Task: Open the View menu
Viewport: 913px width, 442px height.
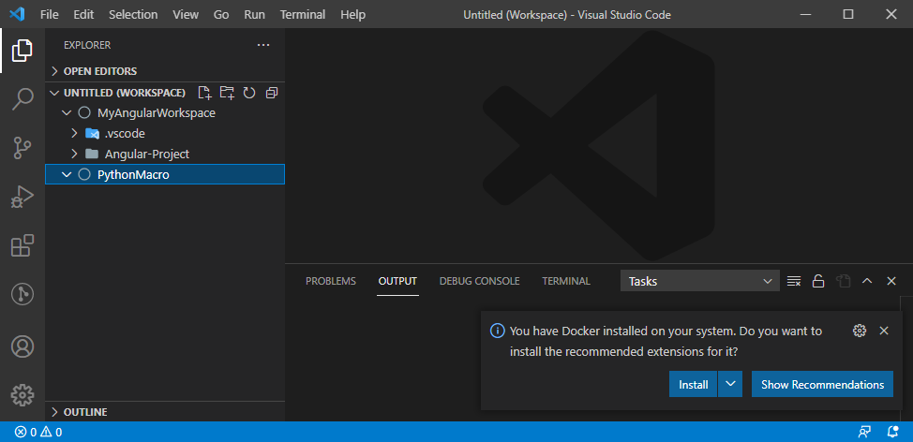Action: coord(186,15)
